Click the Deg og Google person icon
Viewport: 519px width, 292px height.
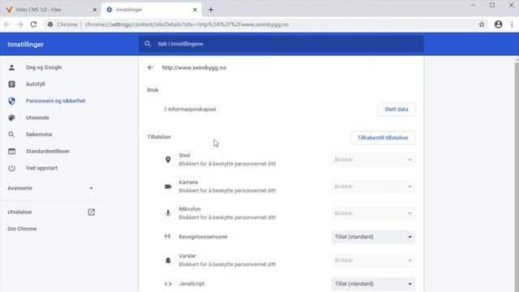11,67
